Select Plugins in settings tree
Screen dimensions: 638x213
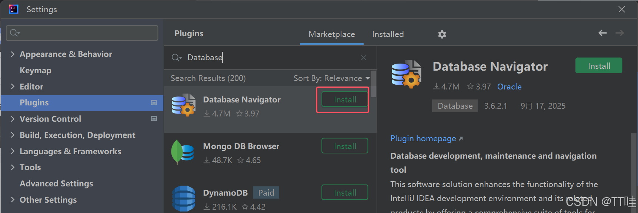pos(82,103)
